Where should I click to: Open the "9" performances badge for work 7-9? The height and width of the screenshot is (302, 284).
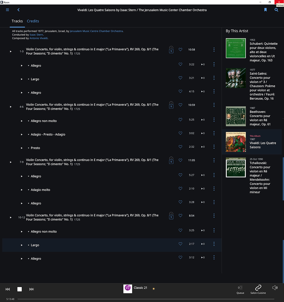click(x=171, y=161)
